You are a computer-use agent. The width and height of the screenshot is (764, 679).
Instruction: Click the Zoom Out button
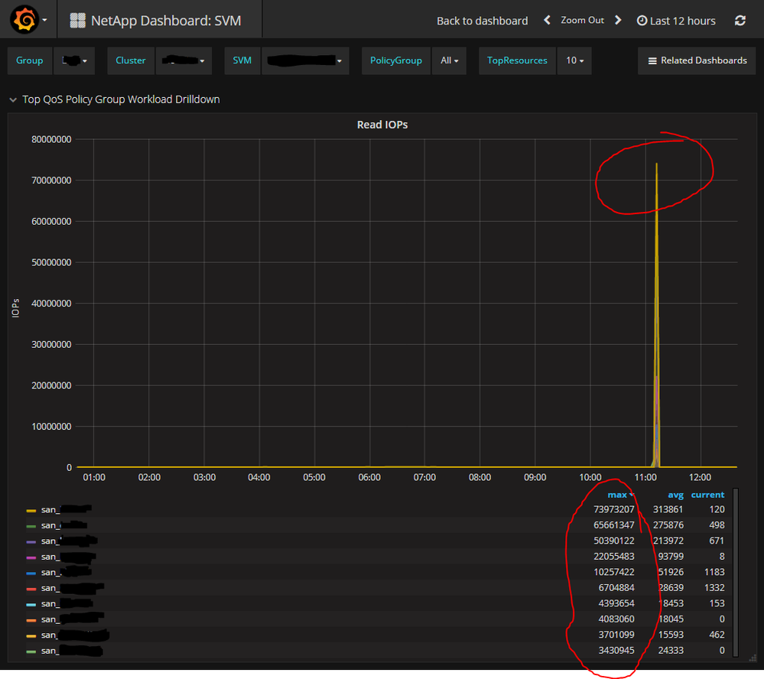click(582, 21)
